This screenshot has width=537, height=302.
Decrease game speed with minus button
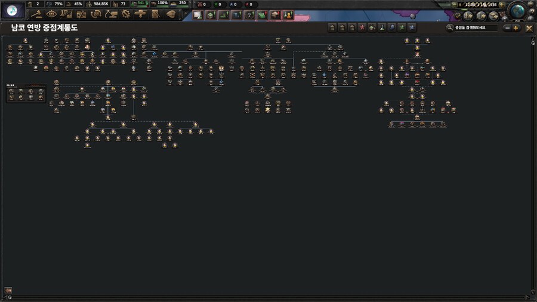click(453, 5)
